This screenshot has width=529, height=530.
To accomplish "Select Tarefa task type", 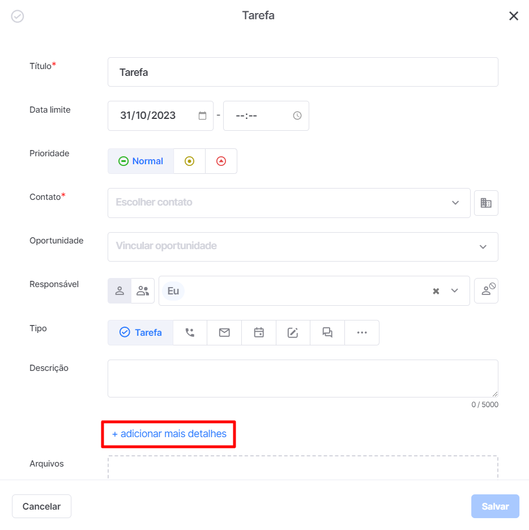I will [x=140, y=332].
